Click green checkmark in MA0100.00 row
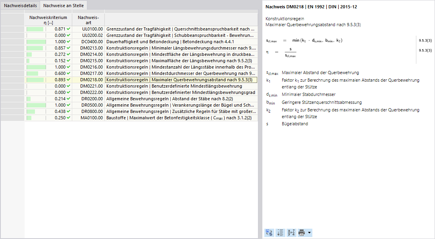Screen dimensions: 435x239 point(69,118)
